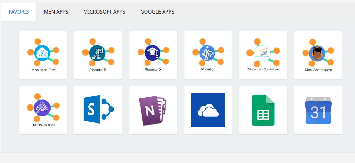This screenshot has height=163, width=355.
Task: Open the OneDrive cloud icon
Action: click(x=208, y=110)
